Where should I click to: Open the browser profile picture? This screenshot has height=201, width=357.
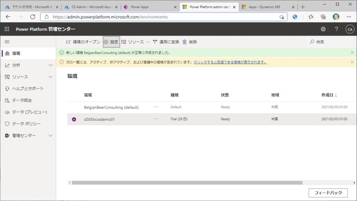(336, 17)
